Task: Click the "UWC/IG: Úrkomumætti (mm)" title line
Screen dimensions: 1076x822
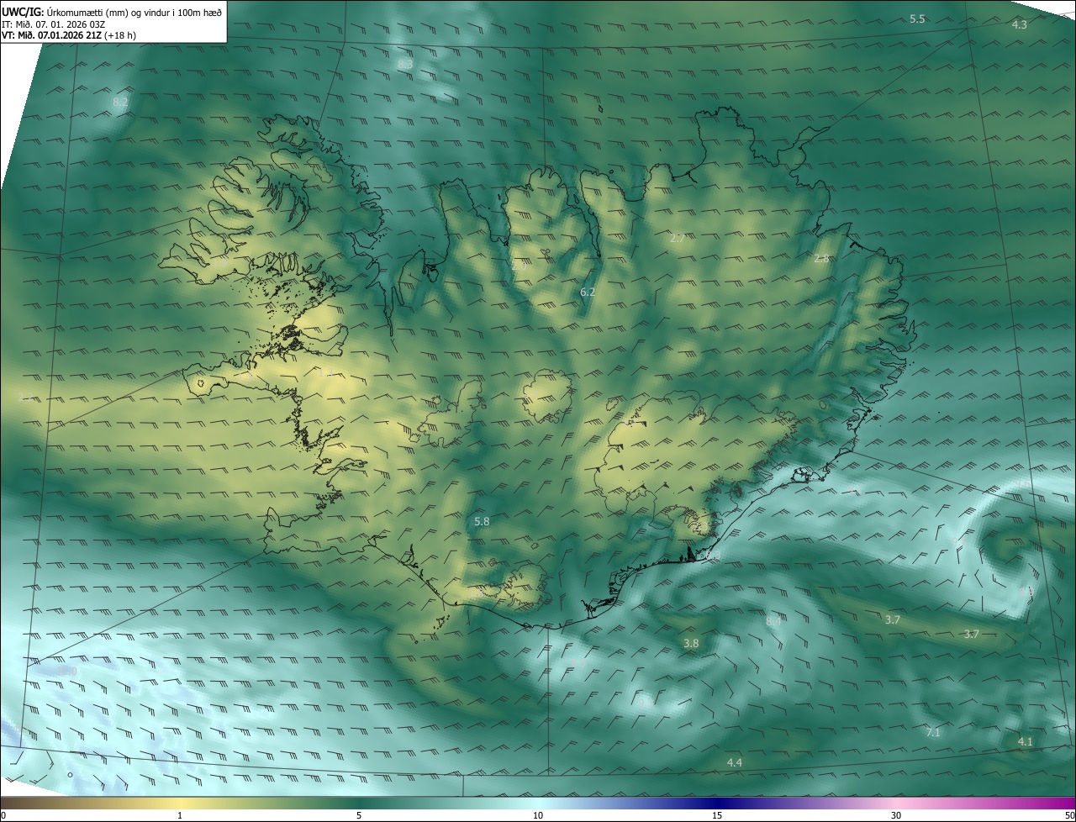Action: click(x=112, y=12)
